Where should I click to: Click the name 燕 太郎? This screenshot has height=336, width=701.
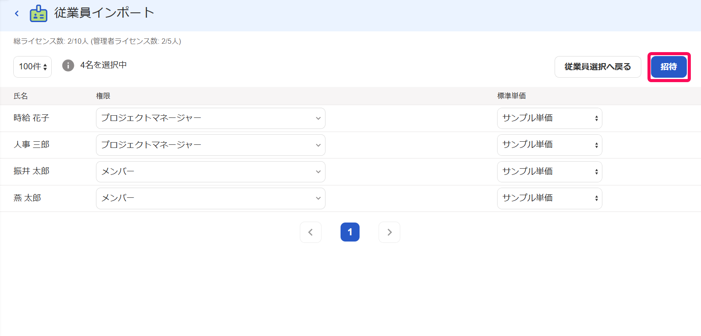click(x=27, y=198)
